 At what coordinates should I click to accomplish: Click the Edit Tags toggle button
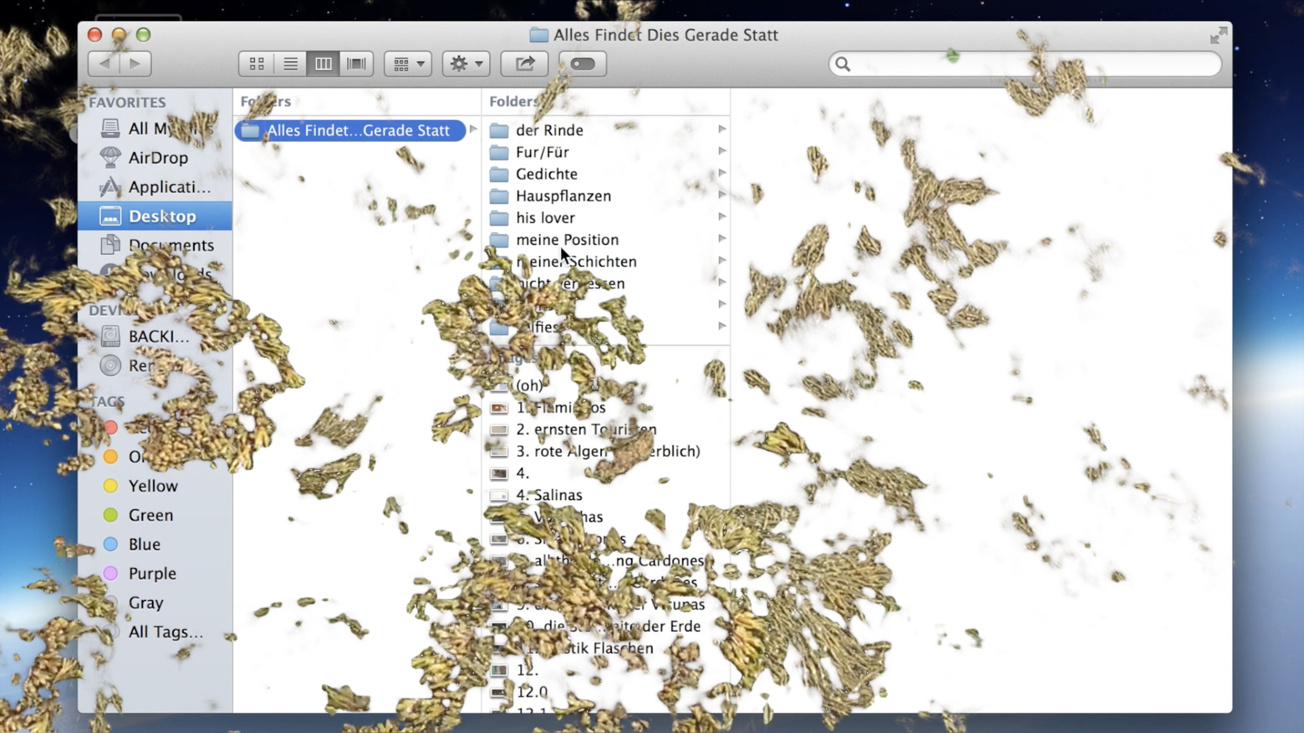(582, 64)
